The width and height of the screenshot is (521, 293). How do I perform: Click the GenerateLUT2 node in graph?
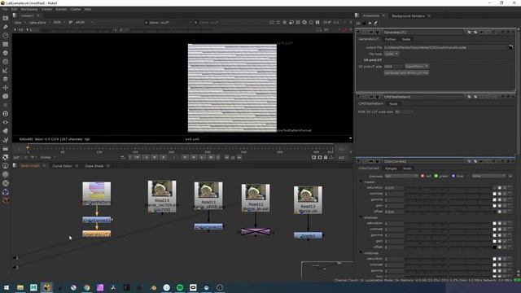coord(97,234)
